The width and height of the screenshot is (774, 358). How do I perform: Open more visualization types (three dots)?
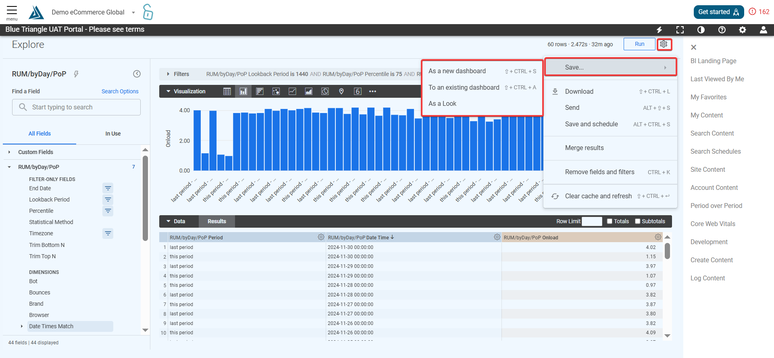372,91
